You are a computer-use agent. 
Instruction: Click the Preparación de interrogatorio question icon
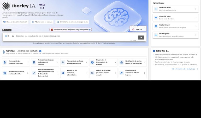point(92,62)
